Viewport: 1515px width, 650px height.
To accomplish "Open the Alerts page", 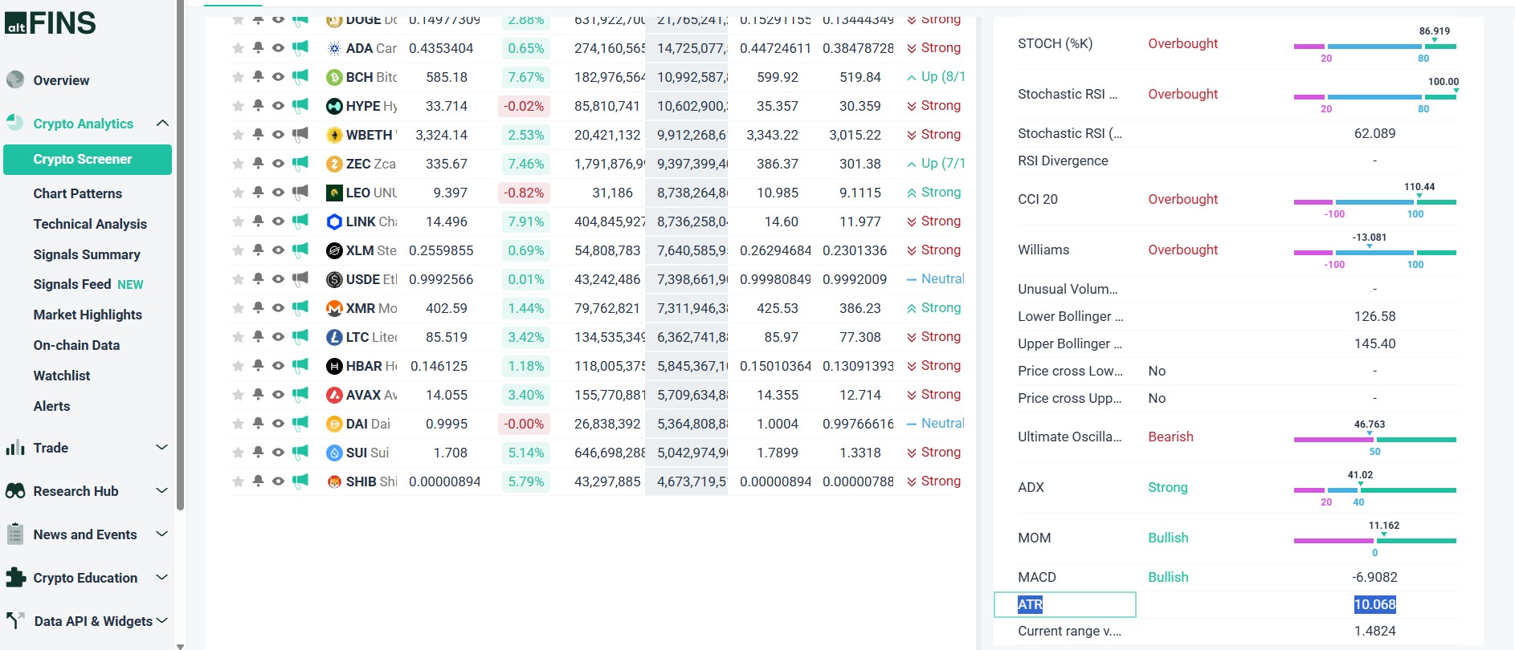I will (51, 406).
